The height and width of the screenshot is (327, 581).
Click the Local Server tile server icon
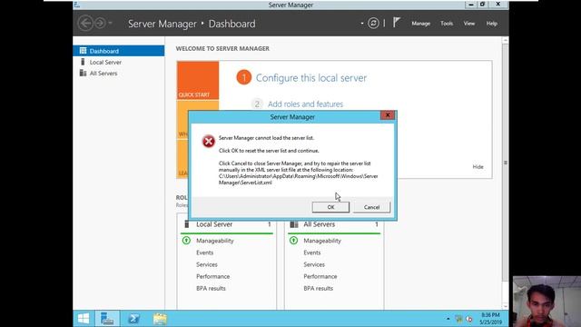187,224
